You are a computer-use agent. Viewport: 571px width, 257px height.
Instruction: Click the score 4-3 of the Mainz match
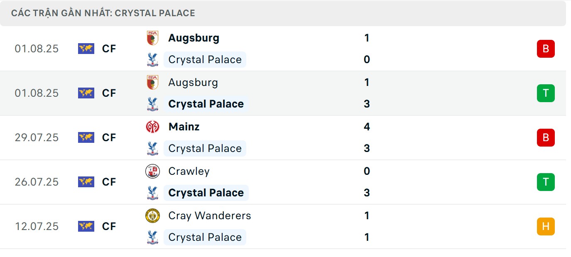[366, 137]
